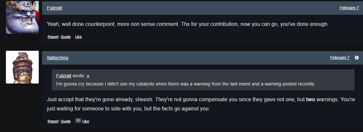Open Salsychou's profile from the username link

(x=57, y=58)
